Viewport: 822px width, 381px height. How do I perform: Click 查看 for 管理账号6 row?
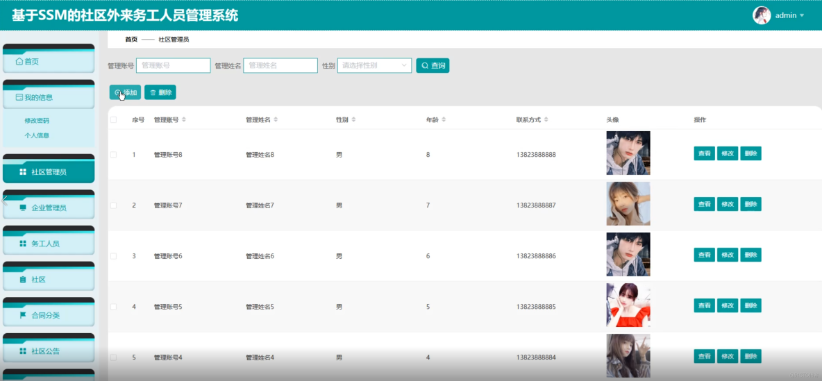tap(705, 255)
